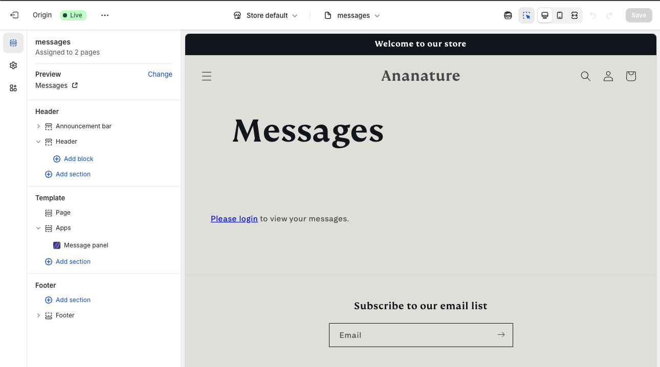
Task: Select desktop preview mode
Action: click(545, 15)
